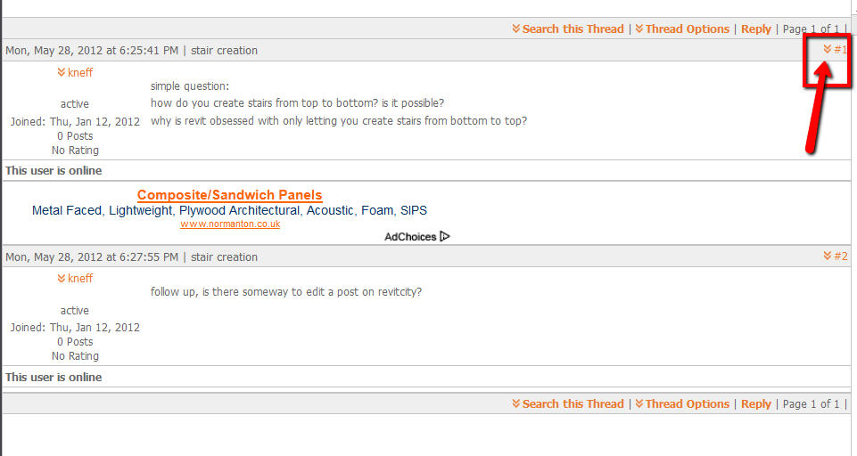This screenshot has width=857, height=456.
Task: Click the AdChoices triangle icon
Action: coord(445,237)
